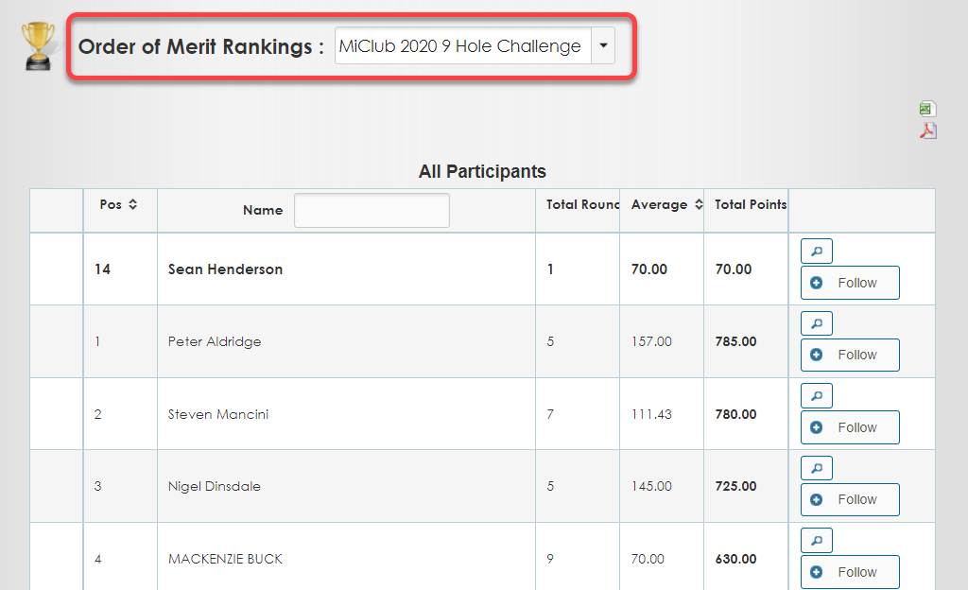Follow MACKENZIE BUCK

pos(850,572)
